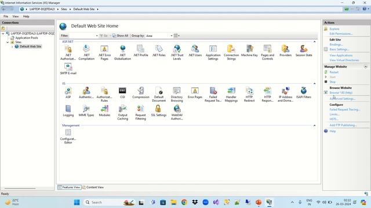Open HTTP Response Headers feature
Image resolution: width=371 pixels, height=208 pixels.
tap(267, 94)
